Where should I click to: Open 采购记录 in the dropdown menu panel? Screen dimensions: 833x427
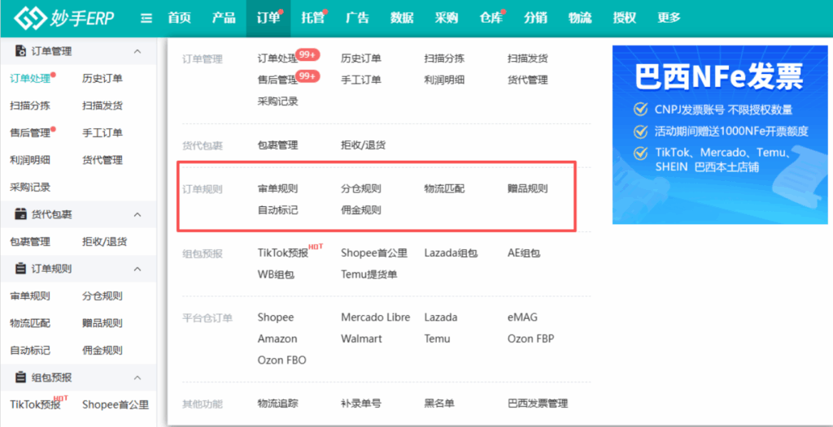[x=277, y=101]
